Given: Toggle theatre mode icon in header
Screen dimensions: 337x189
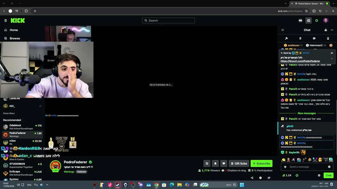Looking at the screenshot, I should point(300,20).
